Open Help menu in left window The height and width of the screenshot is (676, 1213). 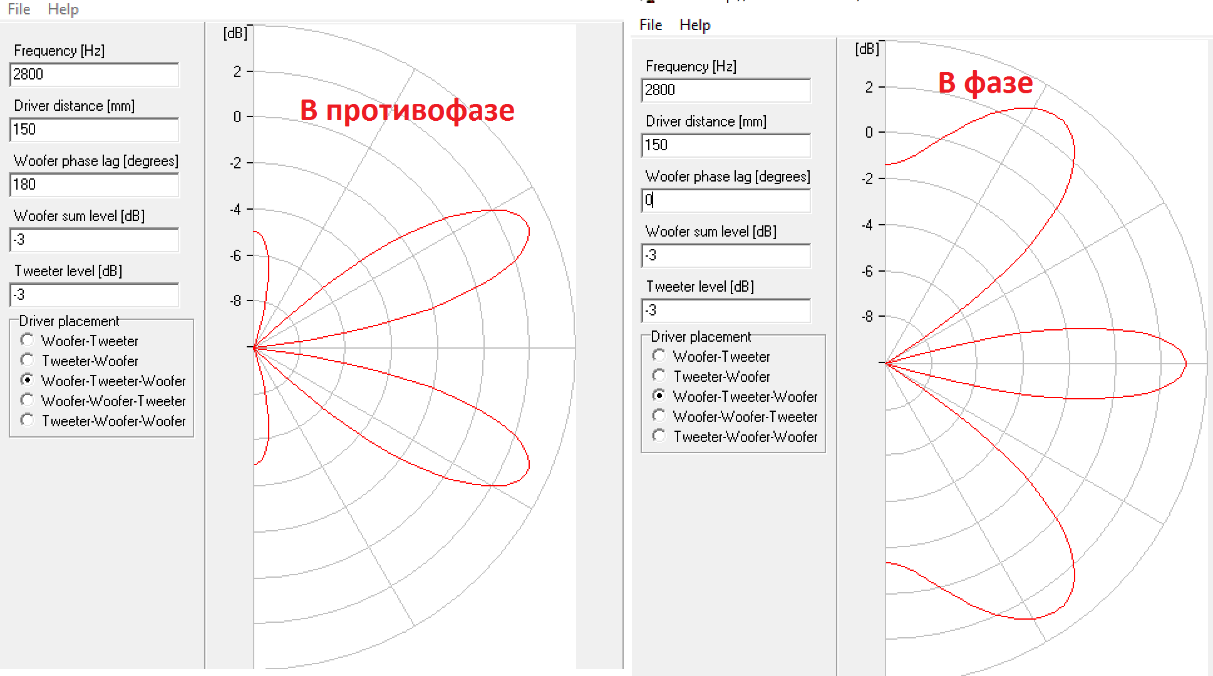63,9
